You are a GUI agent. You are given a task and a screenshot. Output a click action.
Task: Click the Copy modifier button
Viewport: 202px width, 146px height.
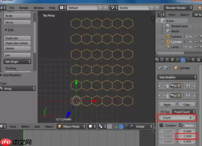point(186,104)
